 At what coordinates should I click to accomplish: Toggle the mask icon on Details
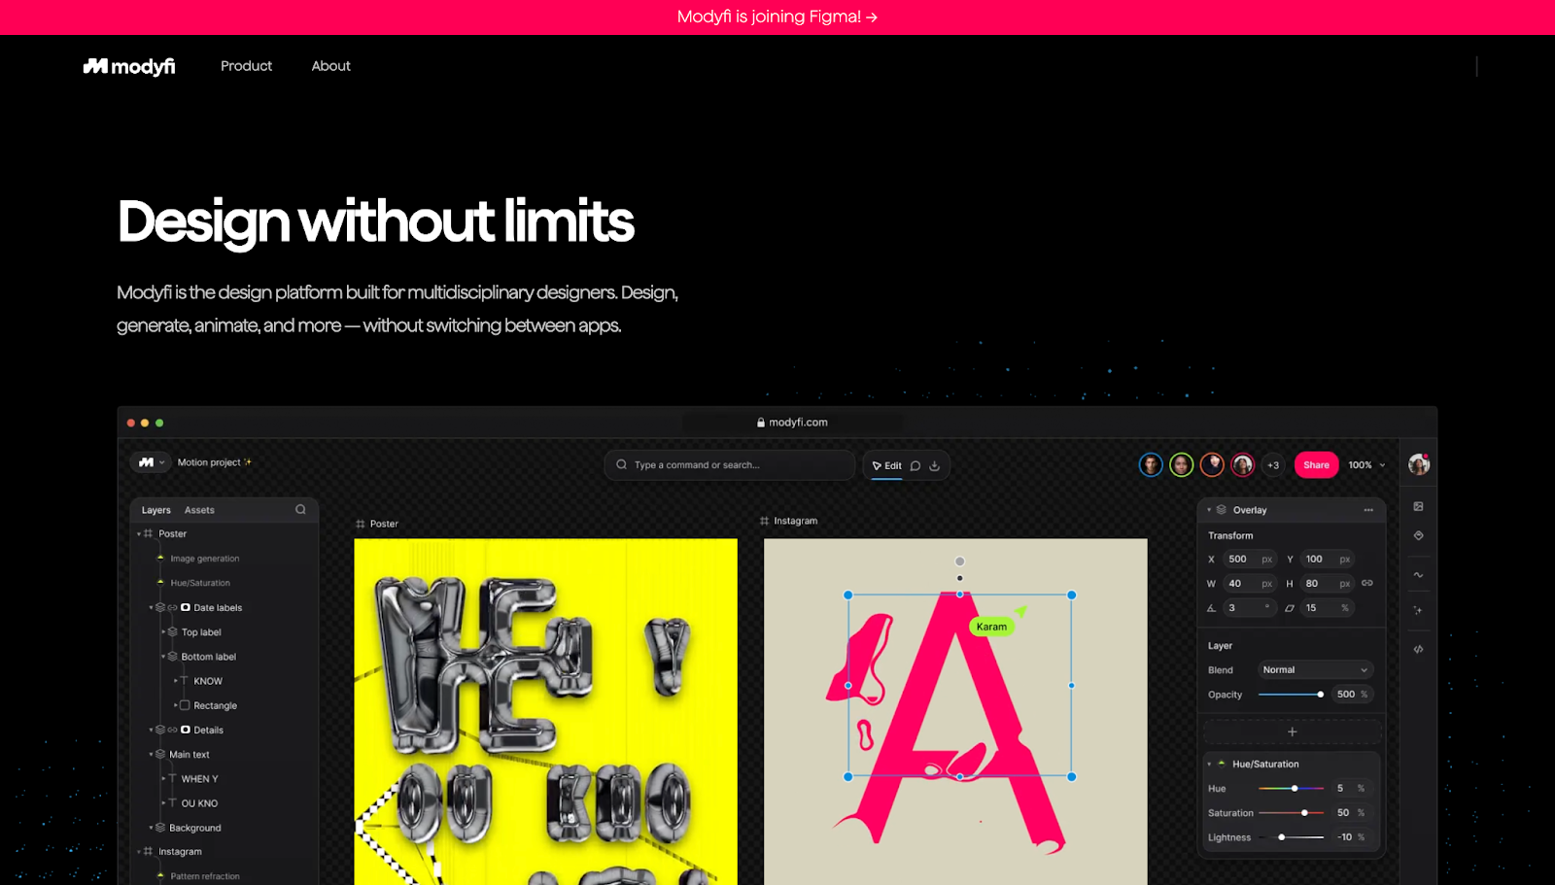[186, 730]
